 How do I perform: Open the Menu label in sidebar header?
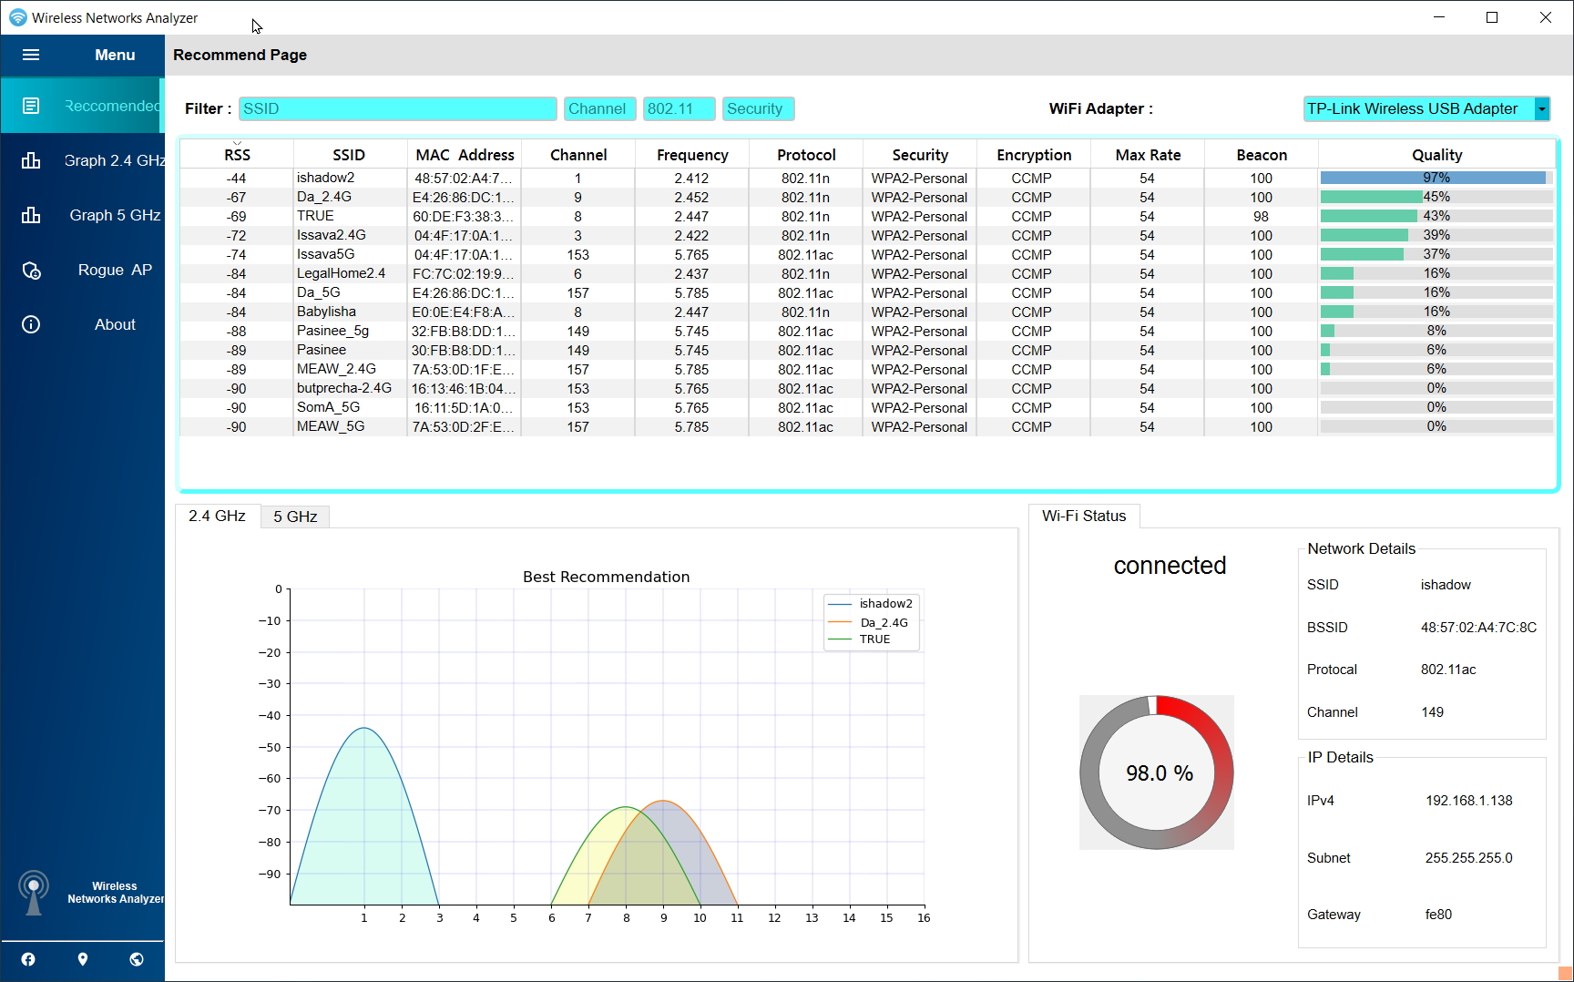pos(115,55)
